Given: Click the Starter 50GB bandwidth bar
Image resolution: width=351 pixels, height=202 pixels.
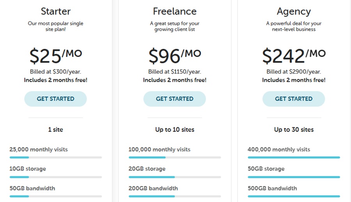Looking at the screenshot, I should (56, 196).
